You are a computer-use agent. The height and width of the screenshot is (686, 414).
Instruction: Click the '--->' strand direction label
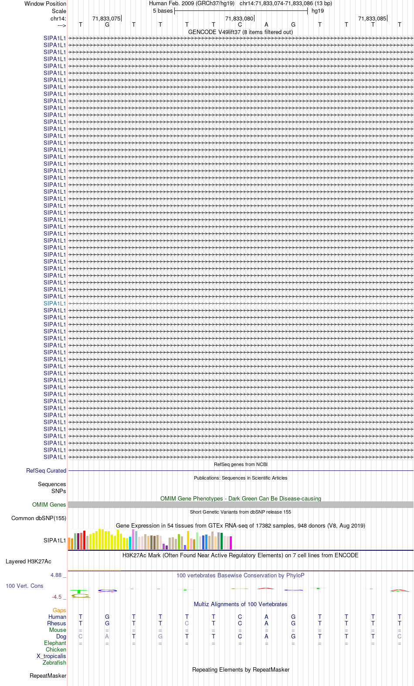click(61, 25)
